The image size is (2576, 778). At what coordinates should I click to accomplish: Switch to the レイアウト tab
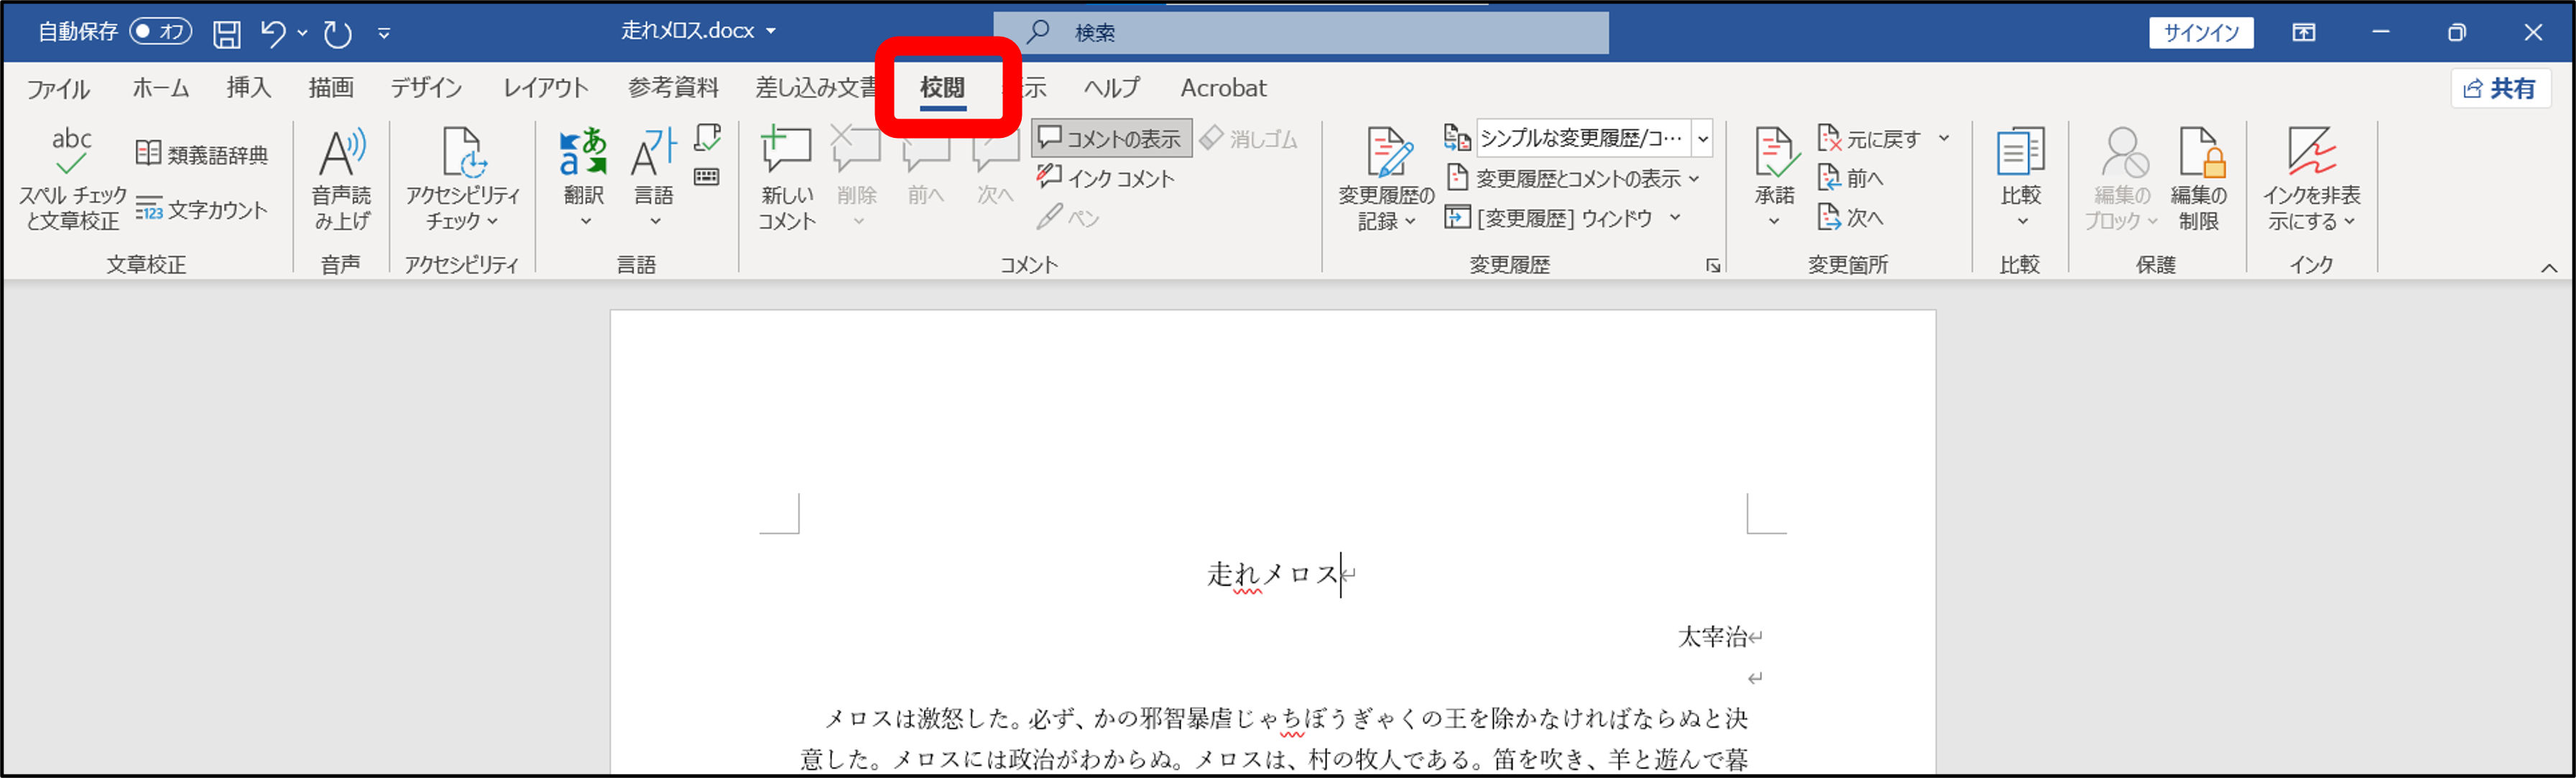tap(545, 88)
